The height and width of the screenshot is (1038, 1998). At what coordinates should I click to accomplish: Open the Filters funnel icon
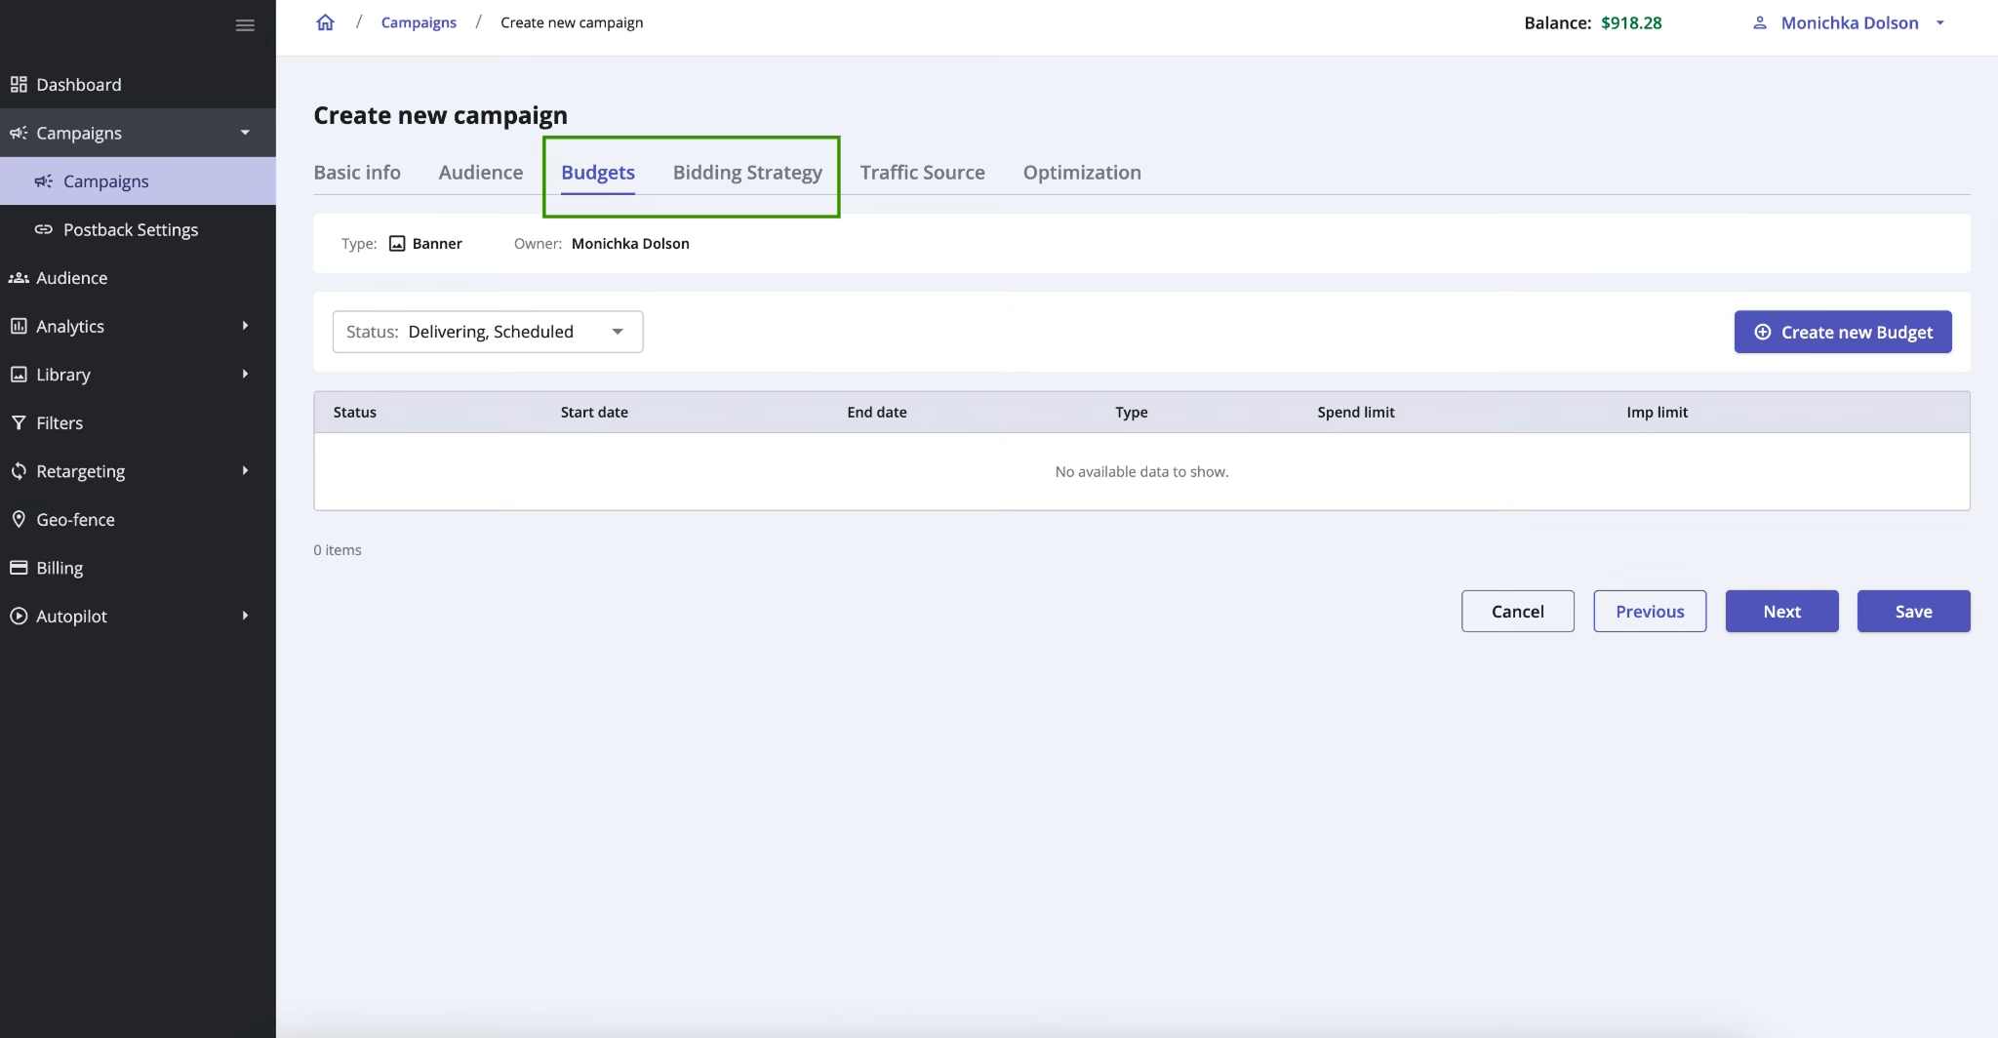pos(19,422)
